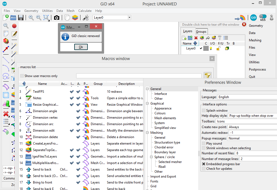
Task: Click Ok in the message dialog
Action: point(81,47)
